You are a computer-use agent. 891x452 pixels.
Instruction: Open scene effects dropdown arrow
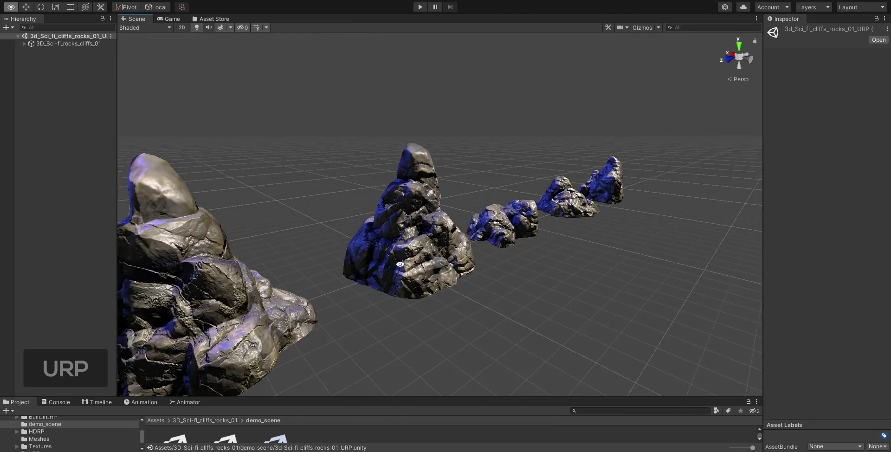pos(231,27)
